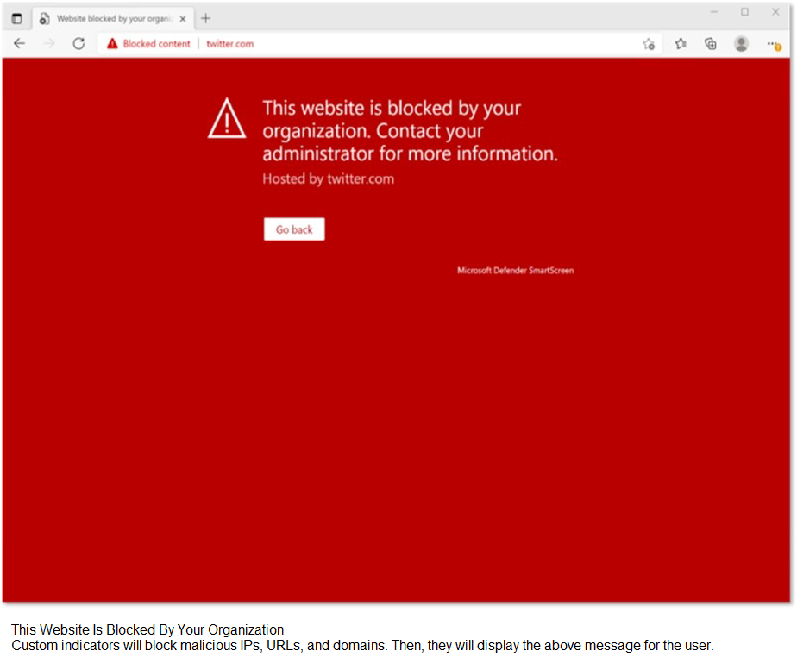Reload the blocked page
Viewport: 797px width, 670px height.
(78, 44)
